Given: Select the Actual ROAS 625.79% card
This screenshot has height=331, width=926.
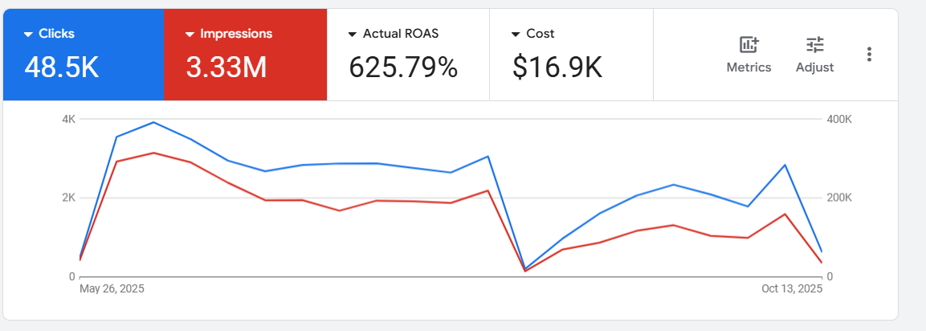Looking at the screenshot, I should (x=408, y=55).
